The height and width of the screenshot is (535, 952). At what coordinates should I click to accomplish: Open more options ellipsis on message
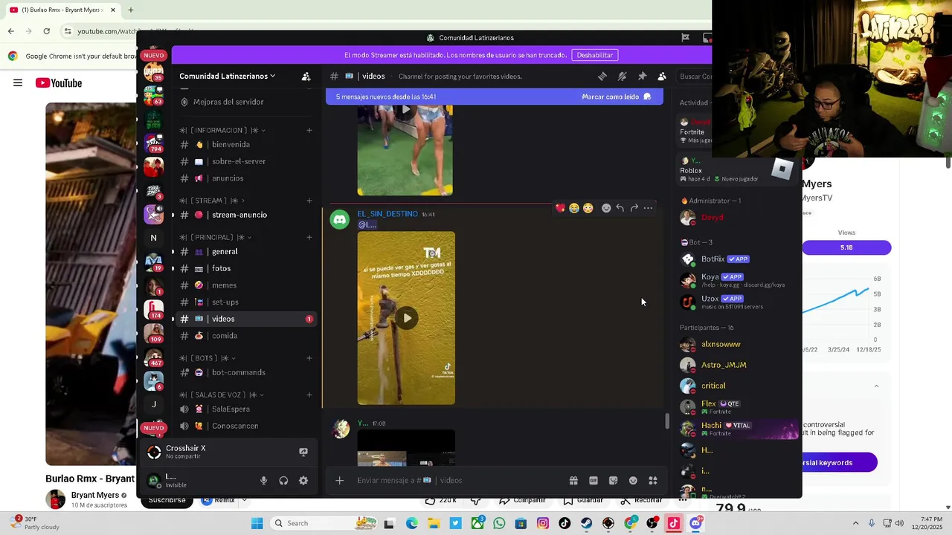coord(649,208)
